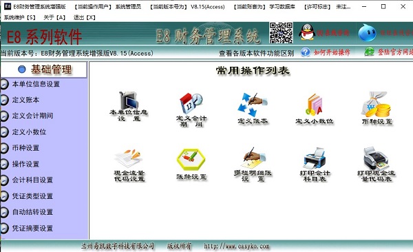413x252 pixels.
Task: Open 多栏明细账设置 writing hand icon
Action: [x=253, y=158]
